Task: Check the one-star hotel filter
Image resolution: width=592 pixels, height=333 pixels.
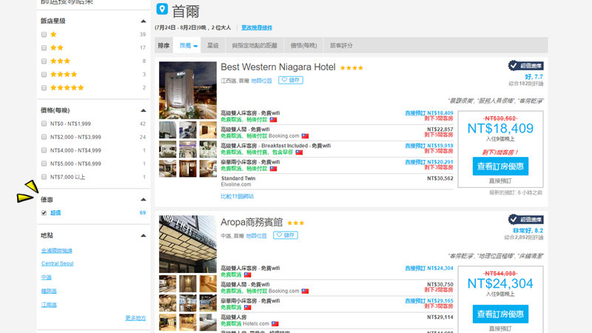Action: (x=44, y=35)
